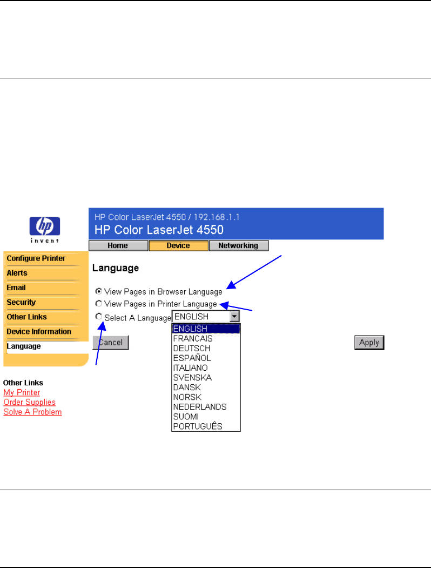Viewport: 431px width, 568px height.
Task: Pick PORTUGUÊS from language list
Action: (x=206, y=426)
